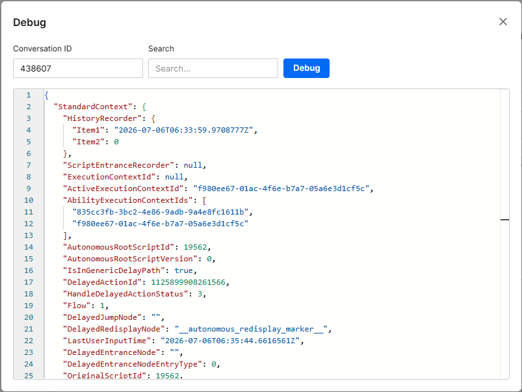
Task: Click the code minimap scrollbar marker
Action: coord(504,220)
